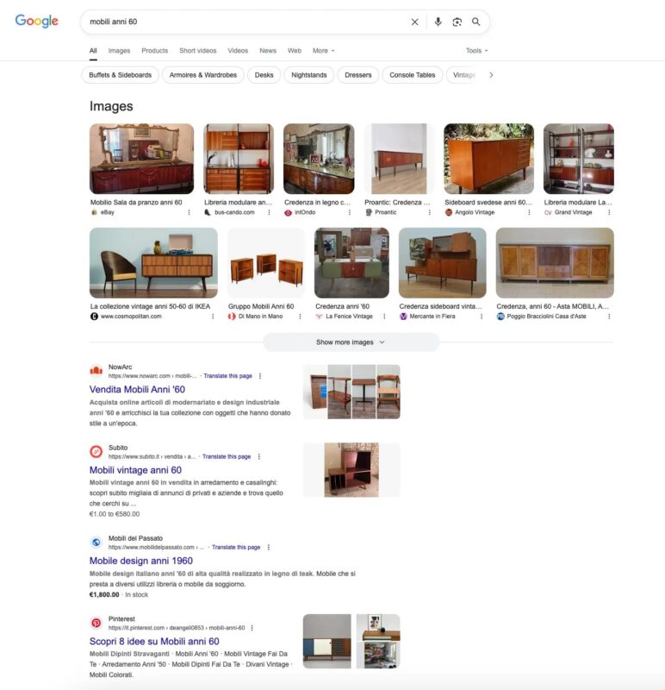Click Translate this page for Mobili del Passato
The width and height of the screenshot is (665, 690).
(236, 548)
